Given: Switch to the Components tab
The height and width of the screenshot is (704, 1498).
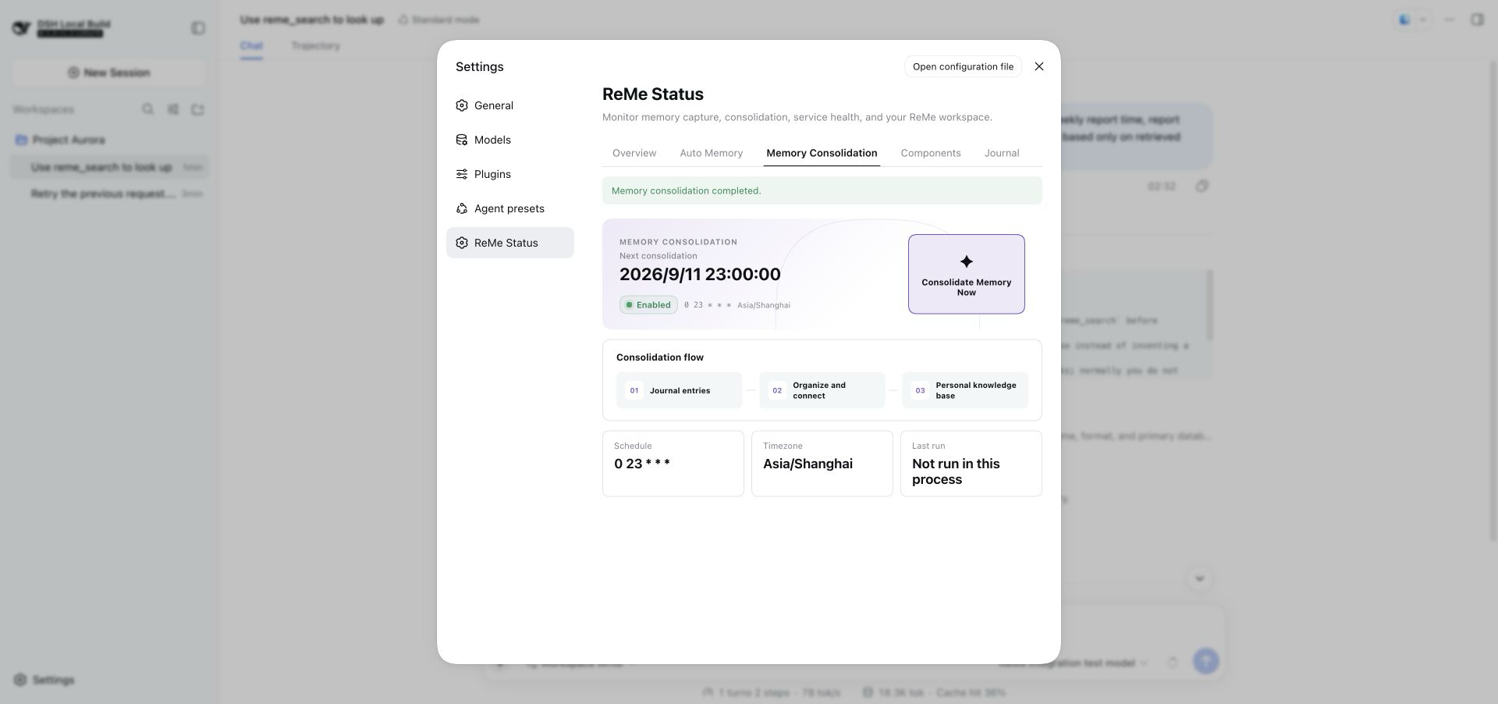Looking at the screenshot, I should pyautogui.click(x=931, y=153).
